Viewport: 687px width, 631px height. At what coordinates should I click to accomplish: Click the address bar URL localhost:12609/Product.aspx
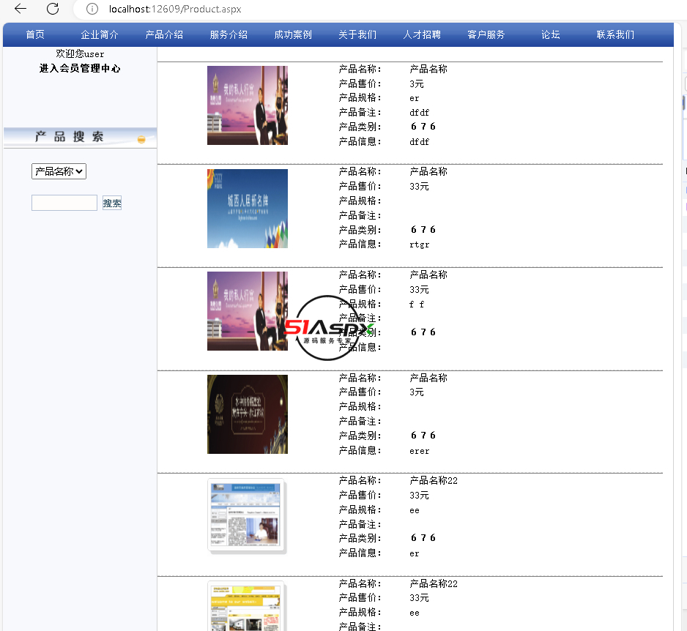(x=175, y=10)
